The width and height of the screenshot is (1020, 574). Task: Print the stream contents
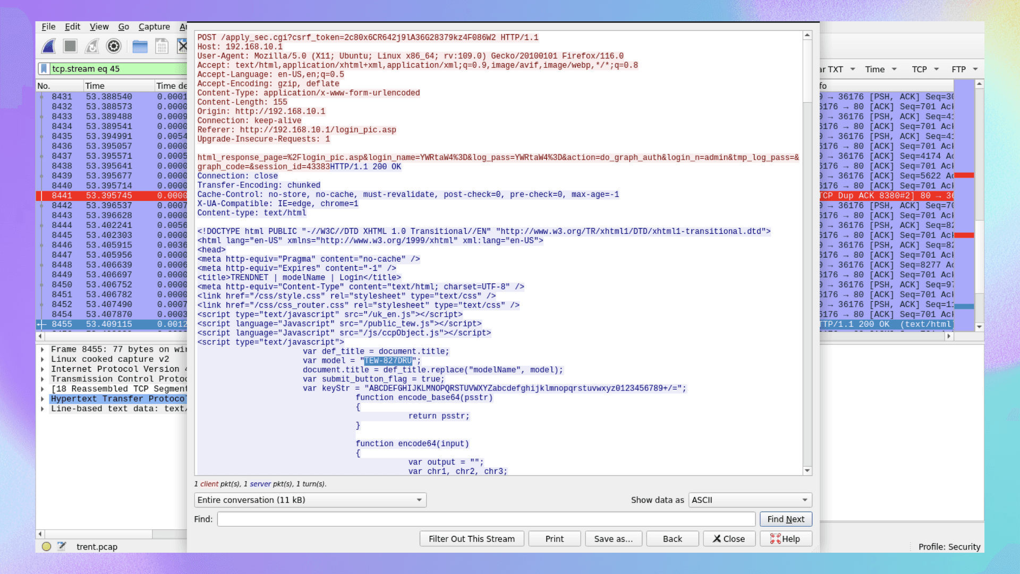point(555,539)
